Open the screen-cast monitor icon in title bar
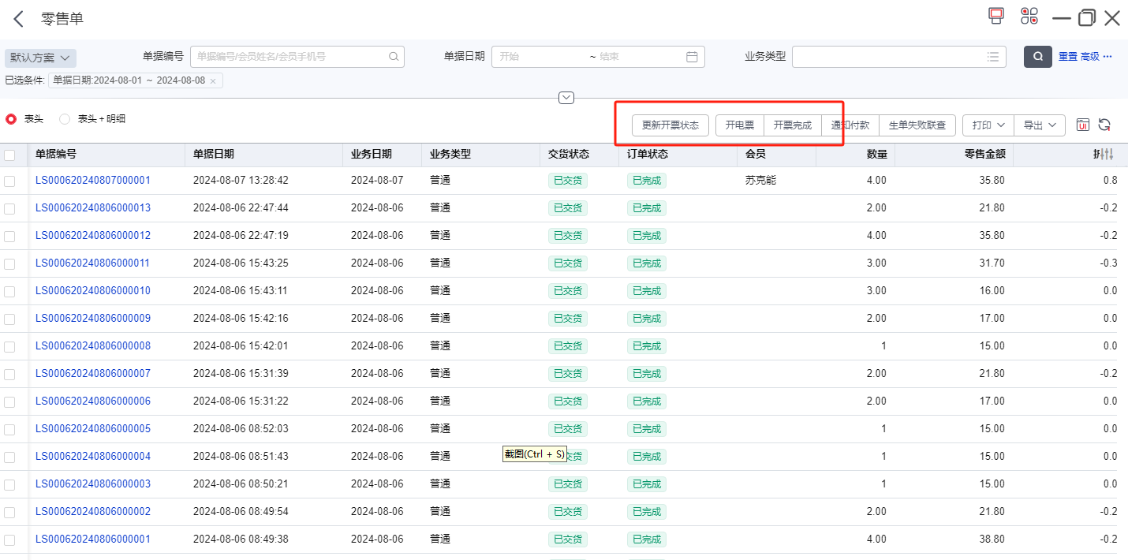The height and width of the screenshot is (560, 1128). [995, 15]
